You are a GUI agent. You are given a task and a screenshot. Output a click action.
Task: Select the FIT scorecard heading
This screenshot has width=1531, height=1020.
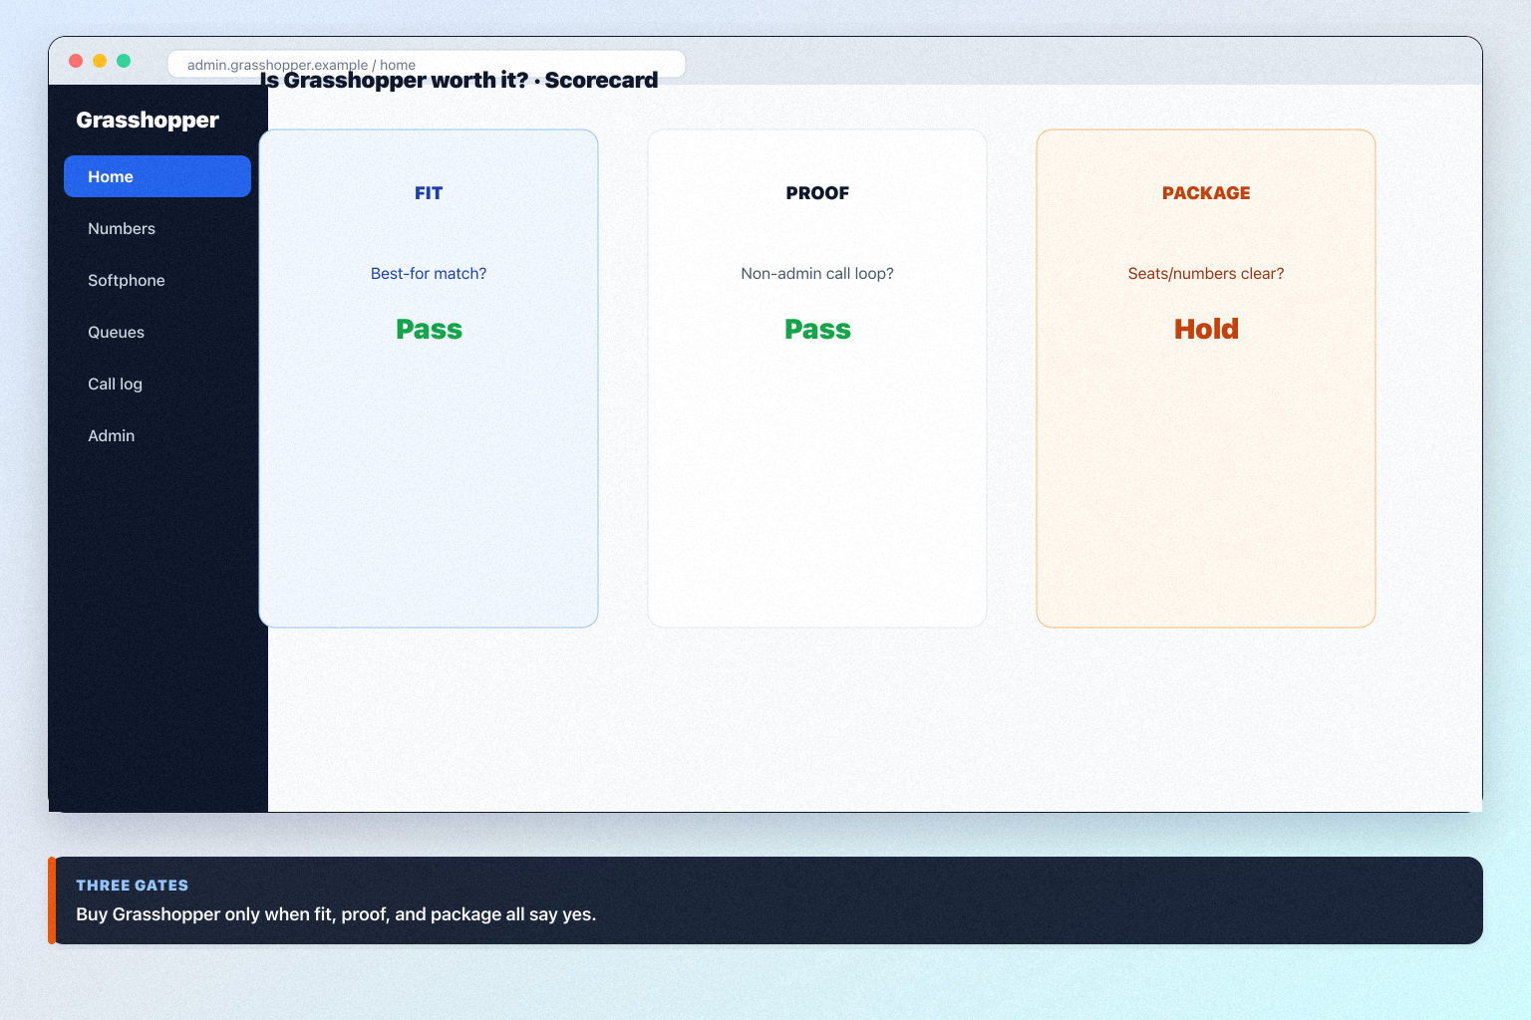429,193
